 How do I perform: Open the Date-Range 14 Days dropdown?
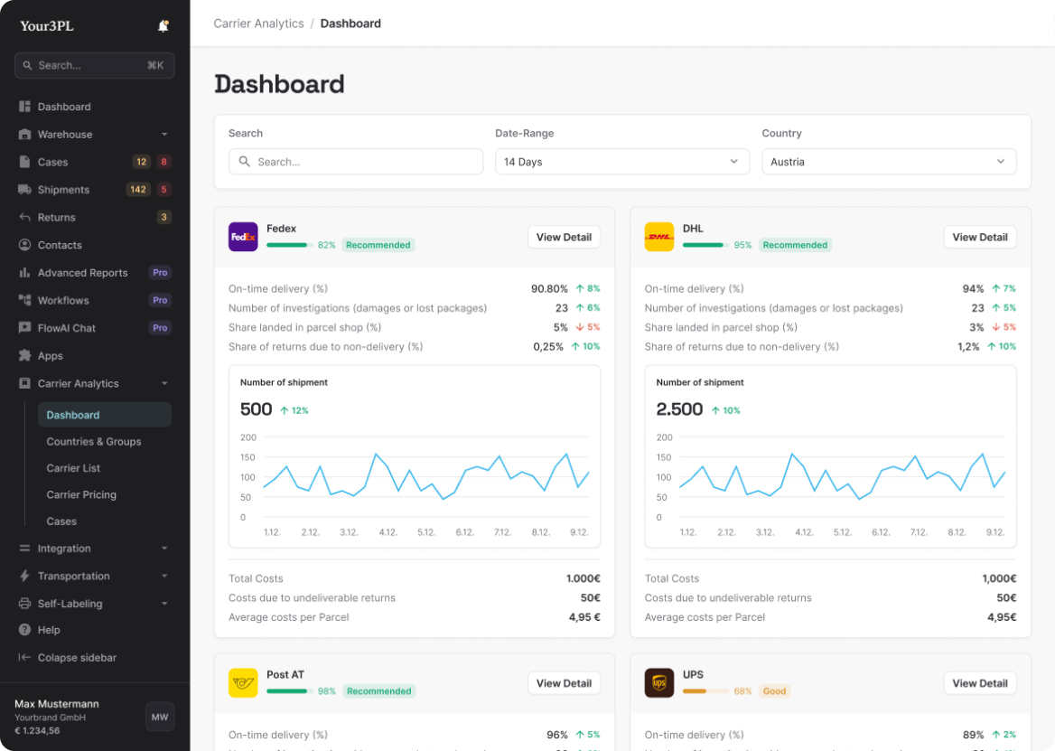point(621,162)
